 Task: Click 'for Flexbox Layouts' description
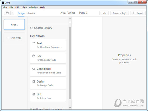click(46, 60)
